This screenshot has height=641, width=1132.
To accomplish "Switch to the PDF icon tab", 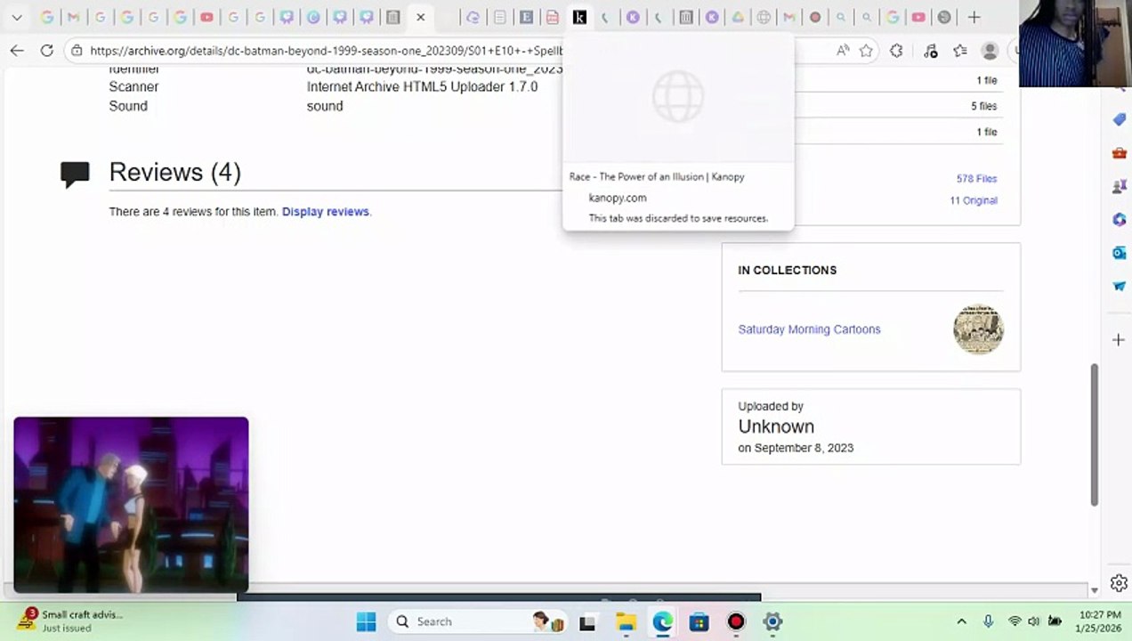I will (x=553, y=17).
